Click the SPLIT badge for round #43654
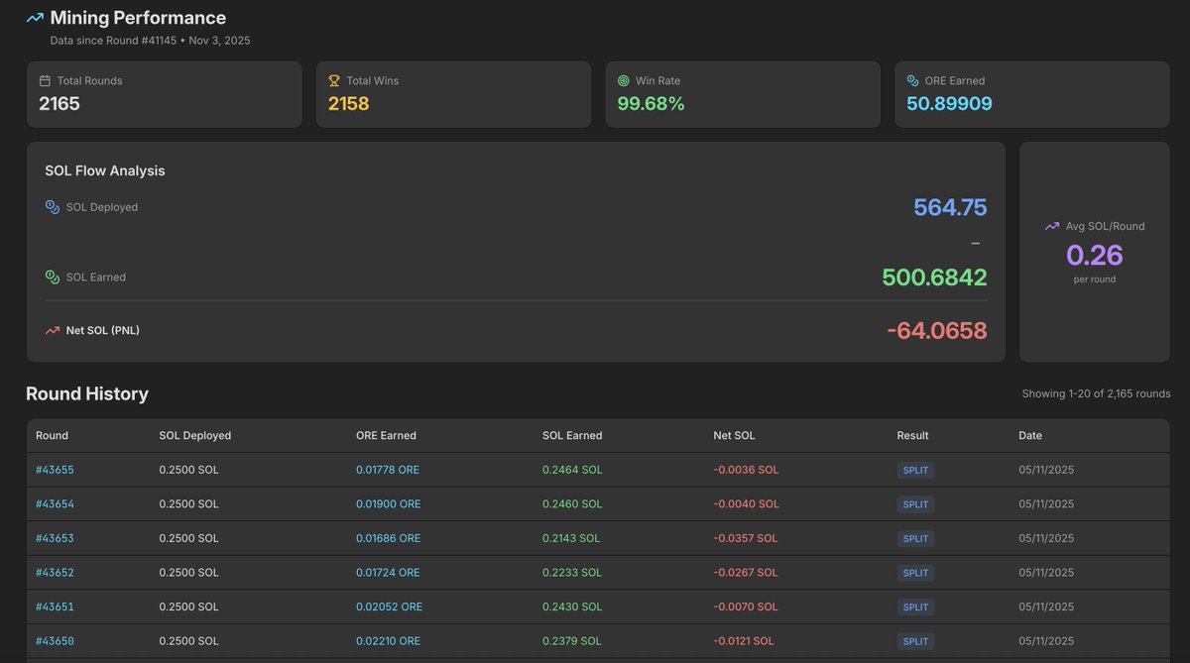The height and width of the screenshot is (663, 1190). (915, 504)
